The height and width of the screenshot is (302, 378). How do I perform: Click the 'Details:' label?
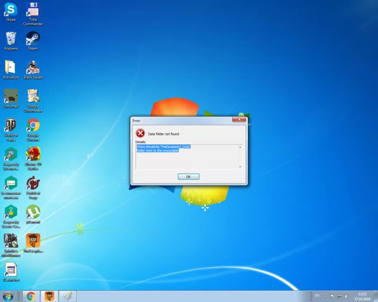[140, 142]
